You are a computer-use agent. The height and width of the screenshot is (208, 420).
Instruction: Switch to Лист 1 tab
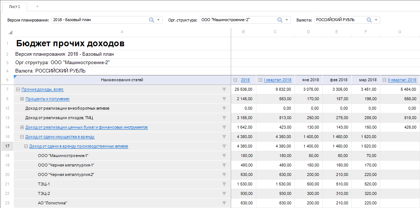click(15, 7)
